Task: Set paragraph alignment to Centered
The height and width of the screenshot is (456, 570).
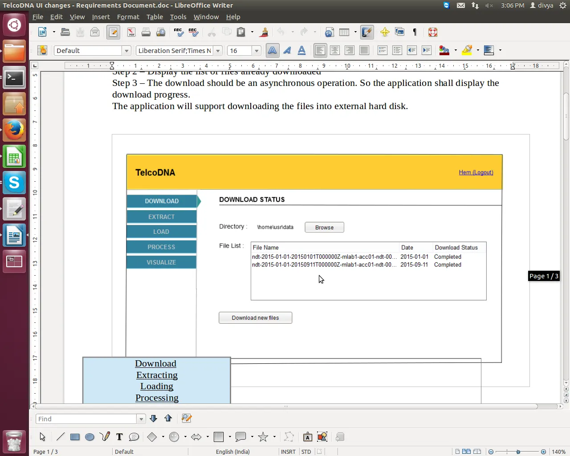Action: [x=334, y=50]
